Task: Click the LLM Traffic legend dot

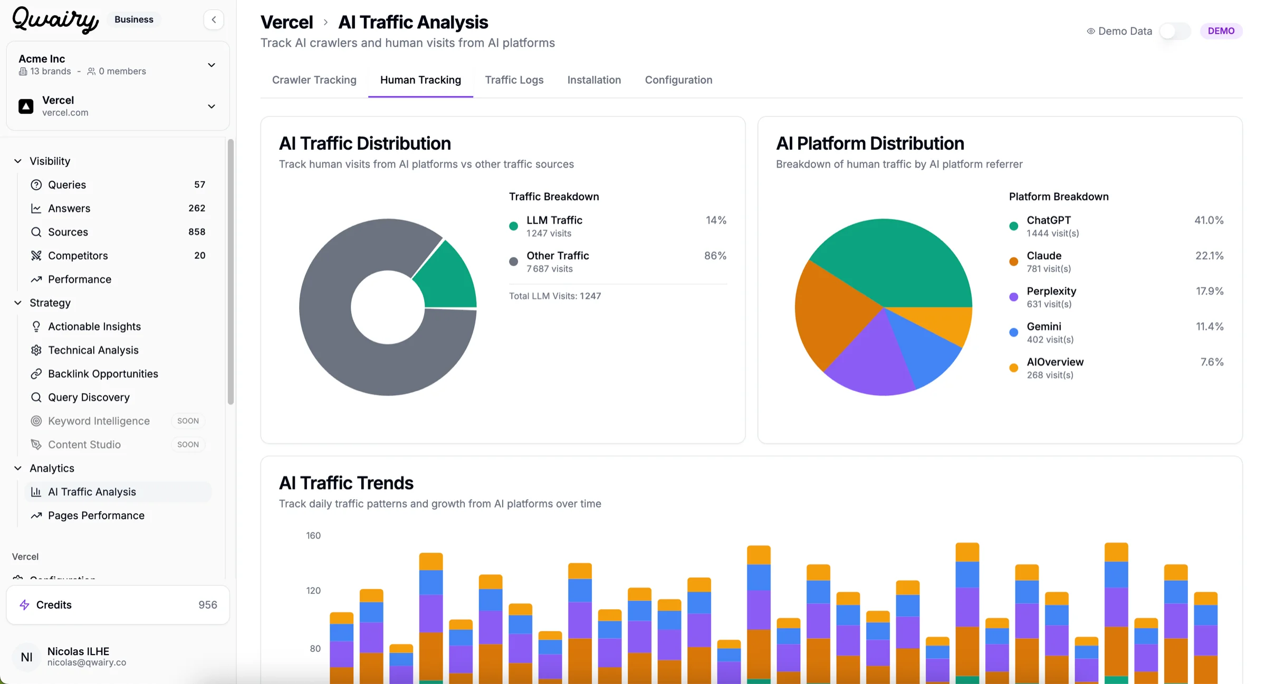Action: point(514,226)
